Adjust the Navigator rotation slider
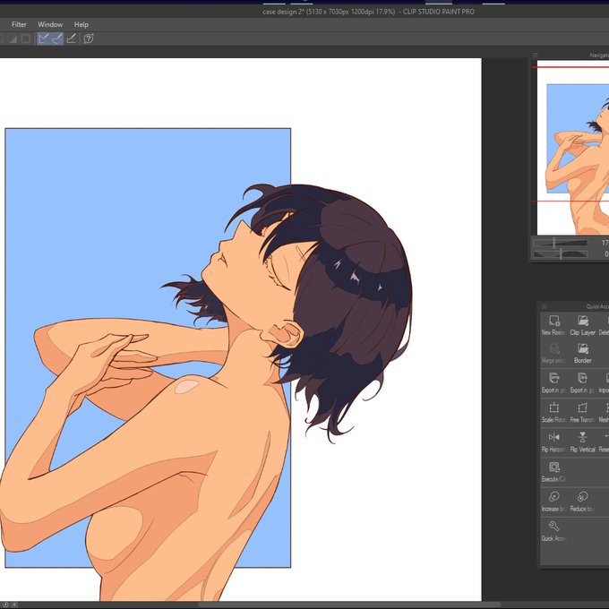The height and width of the screenshot is (609, 609). [561, 254]
